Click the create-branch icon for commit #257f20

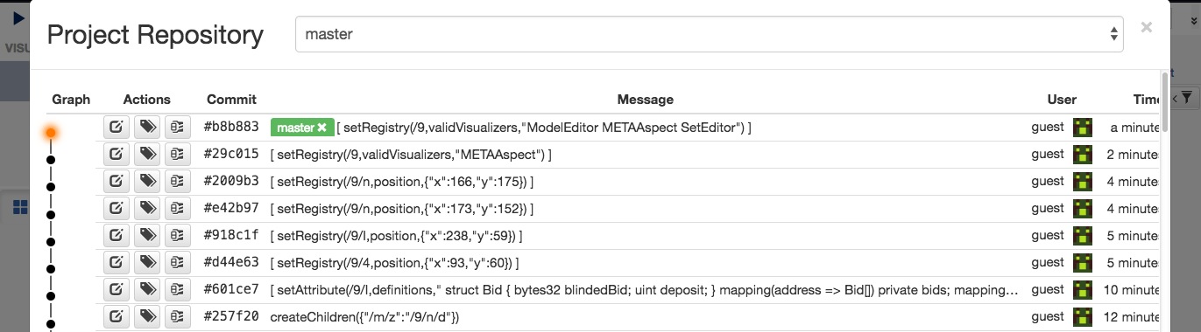(x=117, y=317)
